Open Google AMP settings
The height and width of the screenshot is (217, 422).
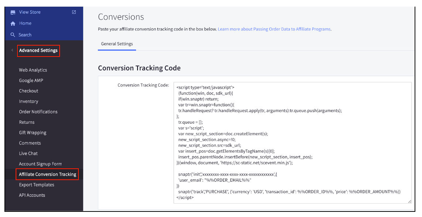(x=31, y=80)
